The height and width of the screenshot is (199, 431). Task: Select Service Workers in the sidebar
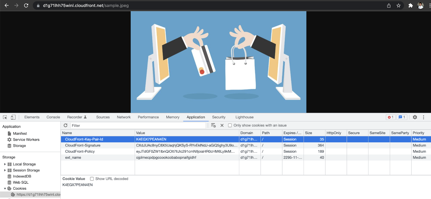26,140
